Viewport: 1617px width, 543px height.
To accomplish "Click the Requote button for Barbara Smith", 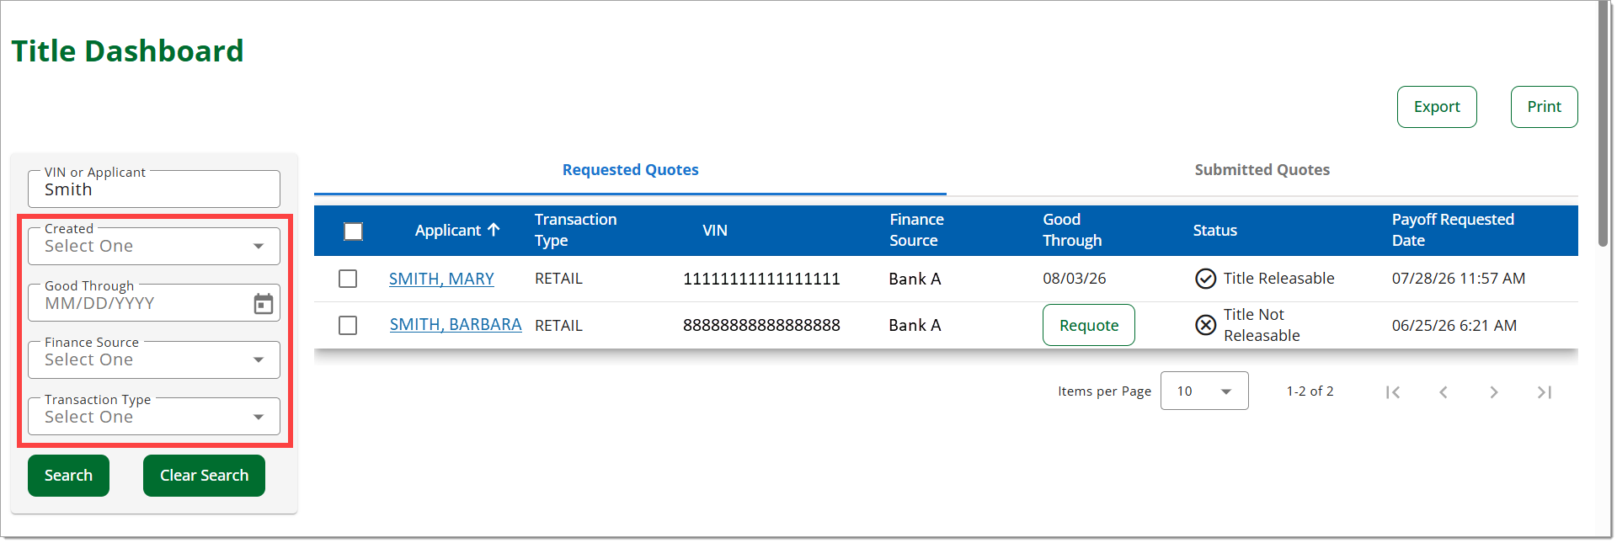I will pos(1089,325).
